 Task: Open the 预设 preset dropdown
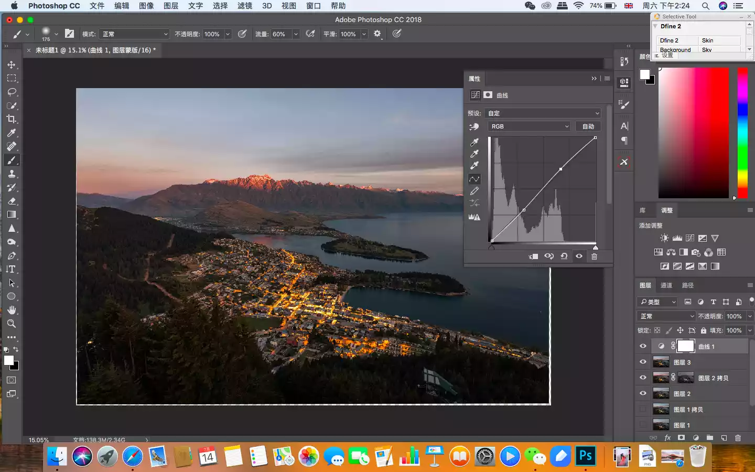(543, 113)
